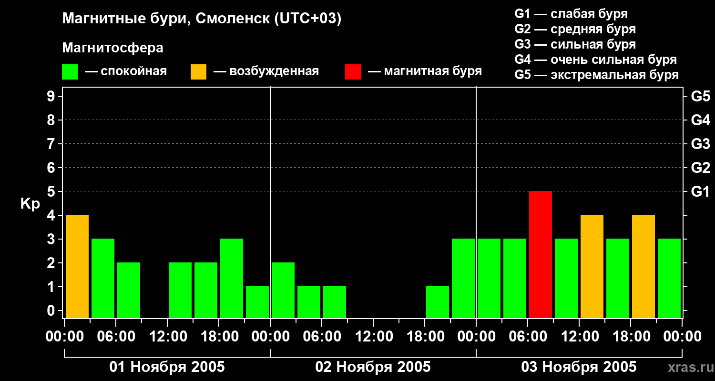The image size is (715, 381).
Task: Click the green спокойная legend swatch
Action: (x=70, y=72)
